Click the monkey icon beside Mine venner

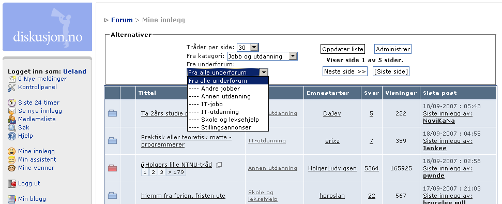point(12,168)
